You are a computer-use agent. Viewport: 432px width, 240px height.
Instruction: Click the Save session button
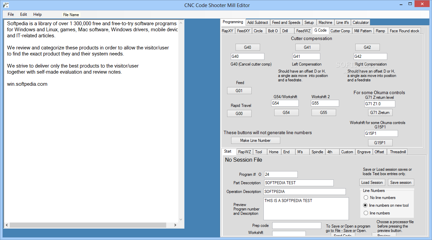401,183
